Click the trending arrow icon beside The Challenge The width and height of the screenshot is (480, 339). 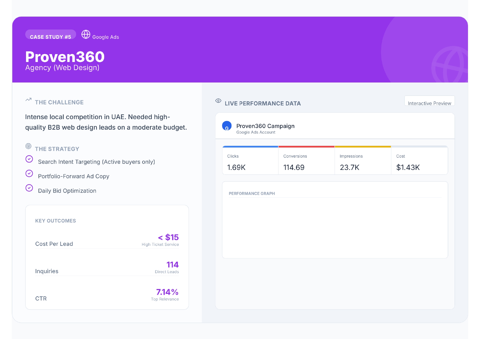(28, 100)
